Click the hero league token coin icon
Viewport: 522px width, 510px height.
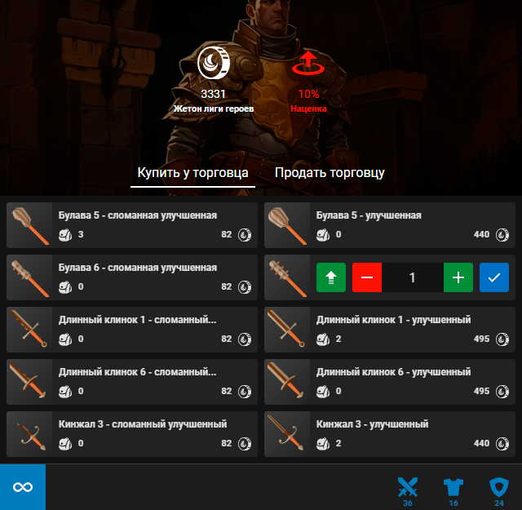tap(213, 64)
